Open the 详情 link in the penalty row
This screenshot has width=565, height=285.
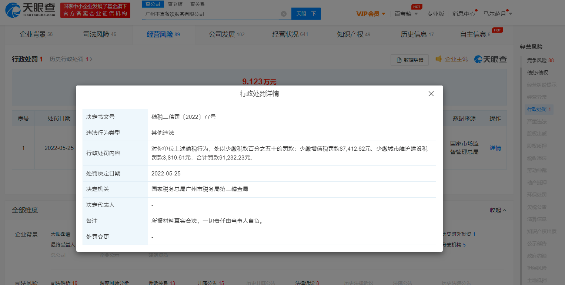coord(495,148)
